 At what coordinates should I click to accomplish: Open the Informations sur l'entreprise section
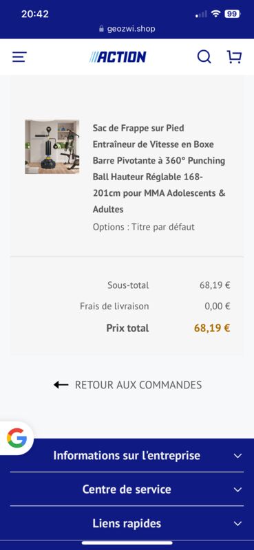click(127, 456)
